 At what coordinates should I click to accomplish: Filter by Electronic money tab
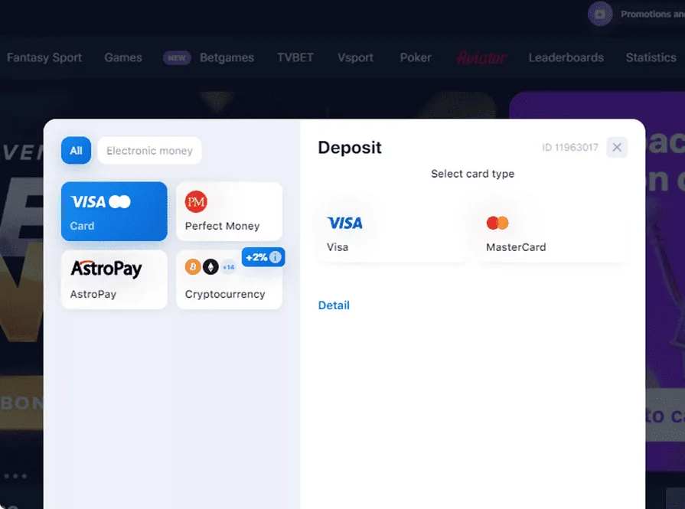[149, 151]
